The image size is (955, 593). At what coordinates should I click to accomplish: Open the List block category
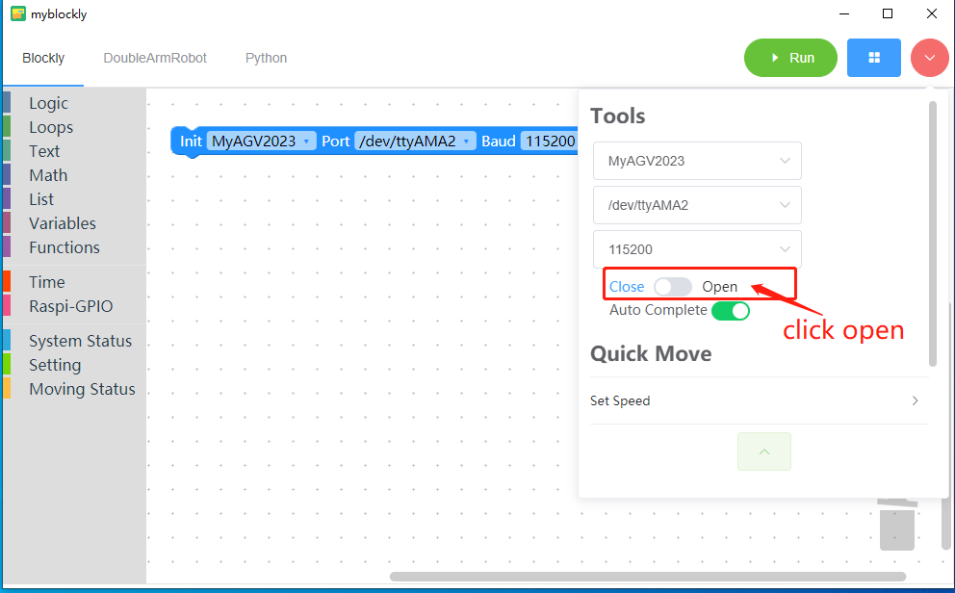74,199
